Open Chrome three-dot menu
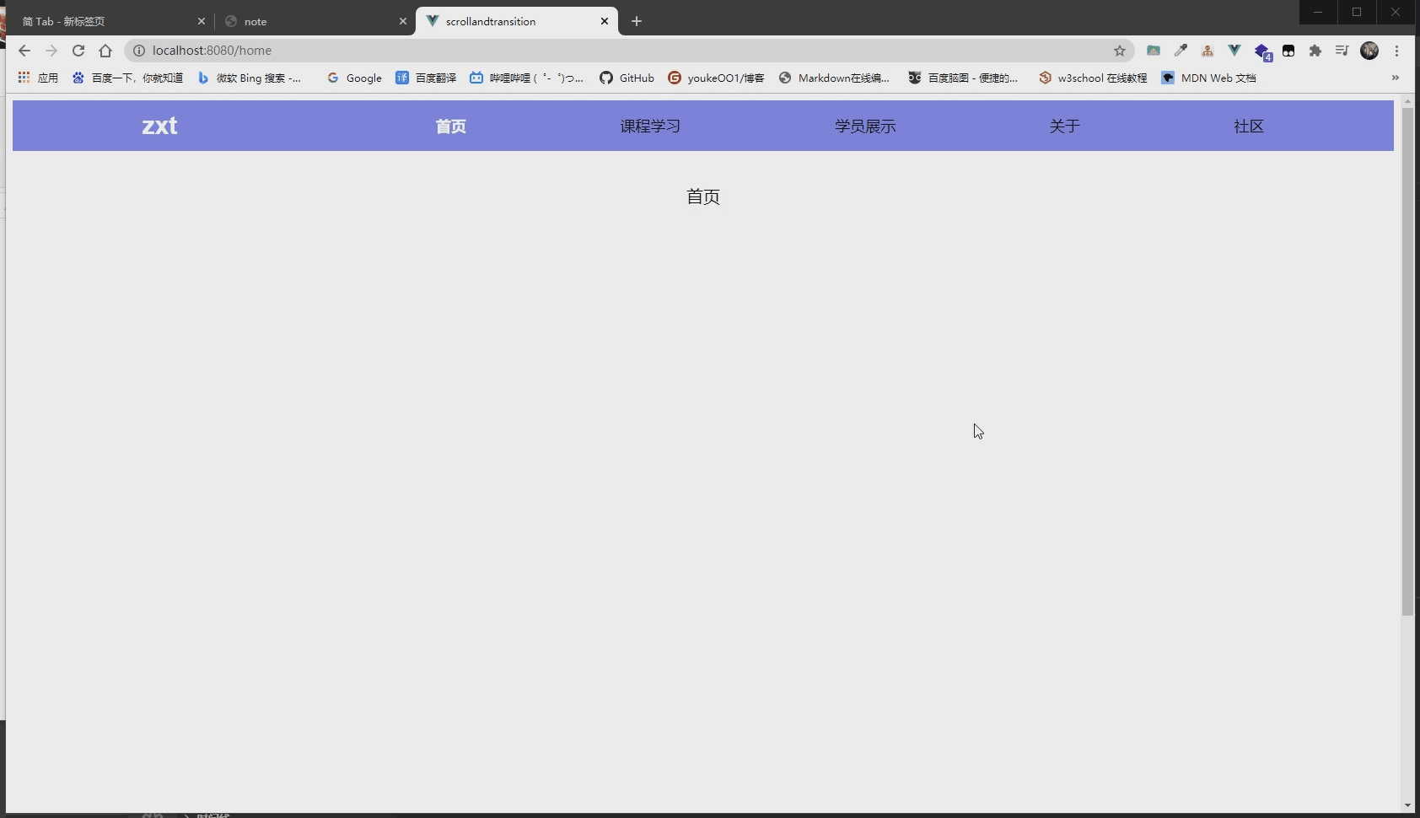This screenshot has width=1420, height=818. [1397, 51]
